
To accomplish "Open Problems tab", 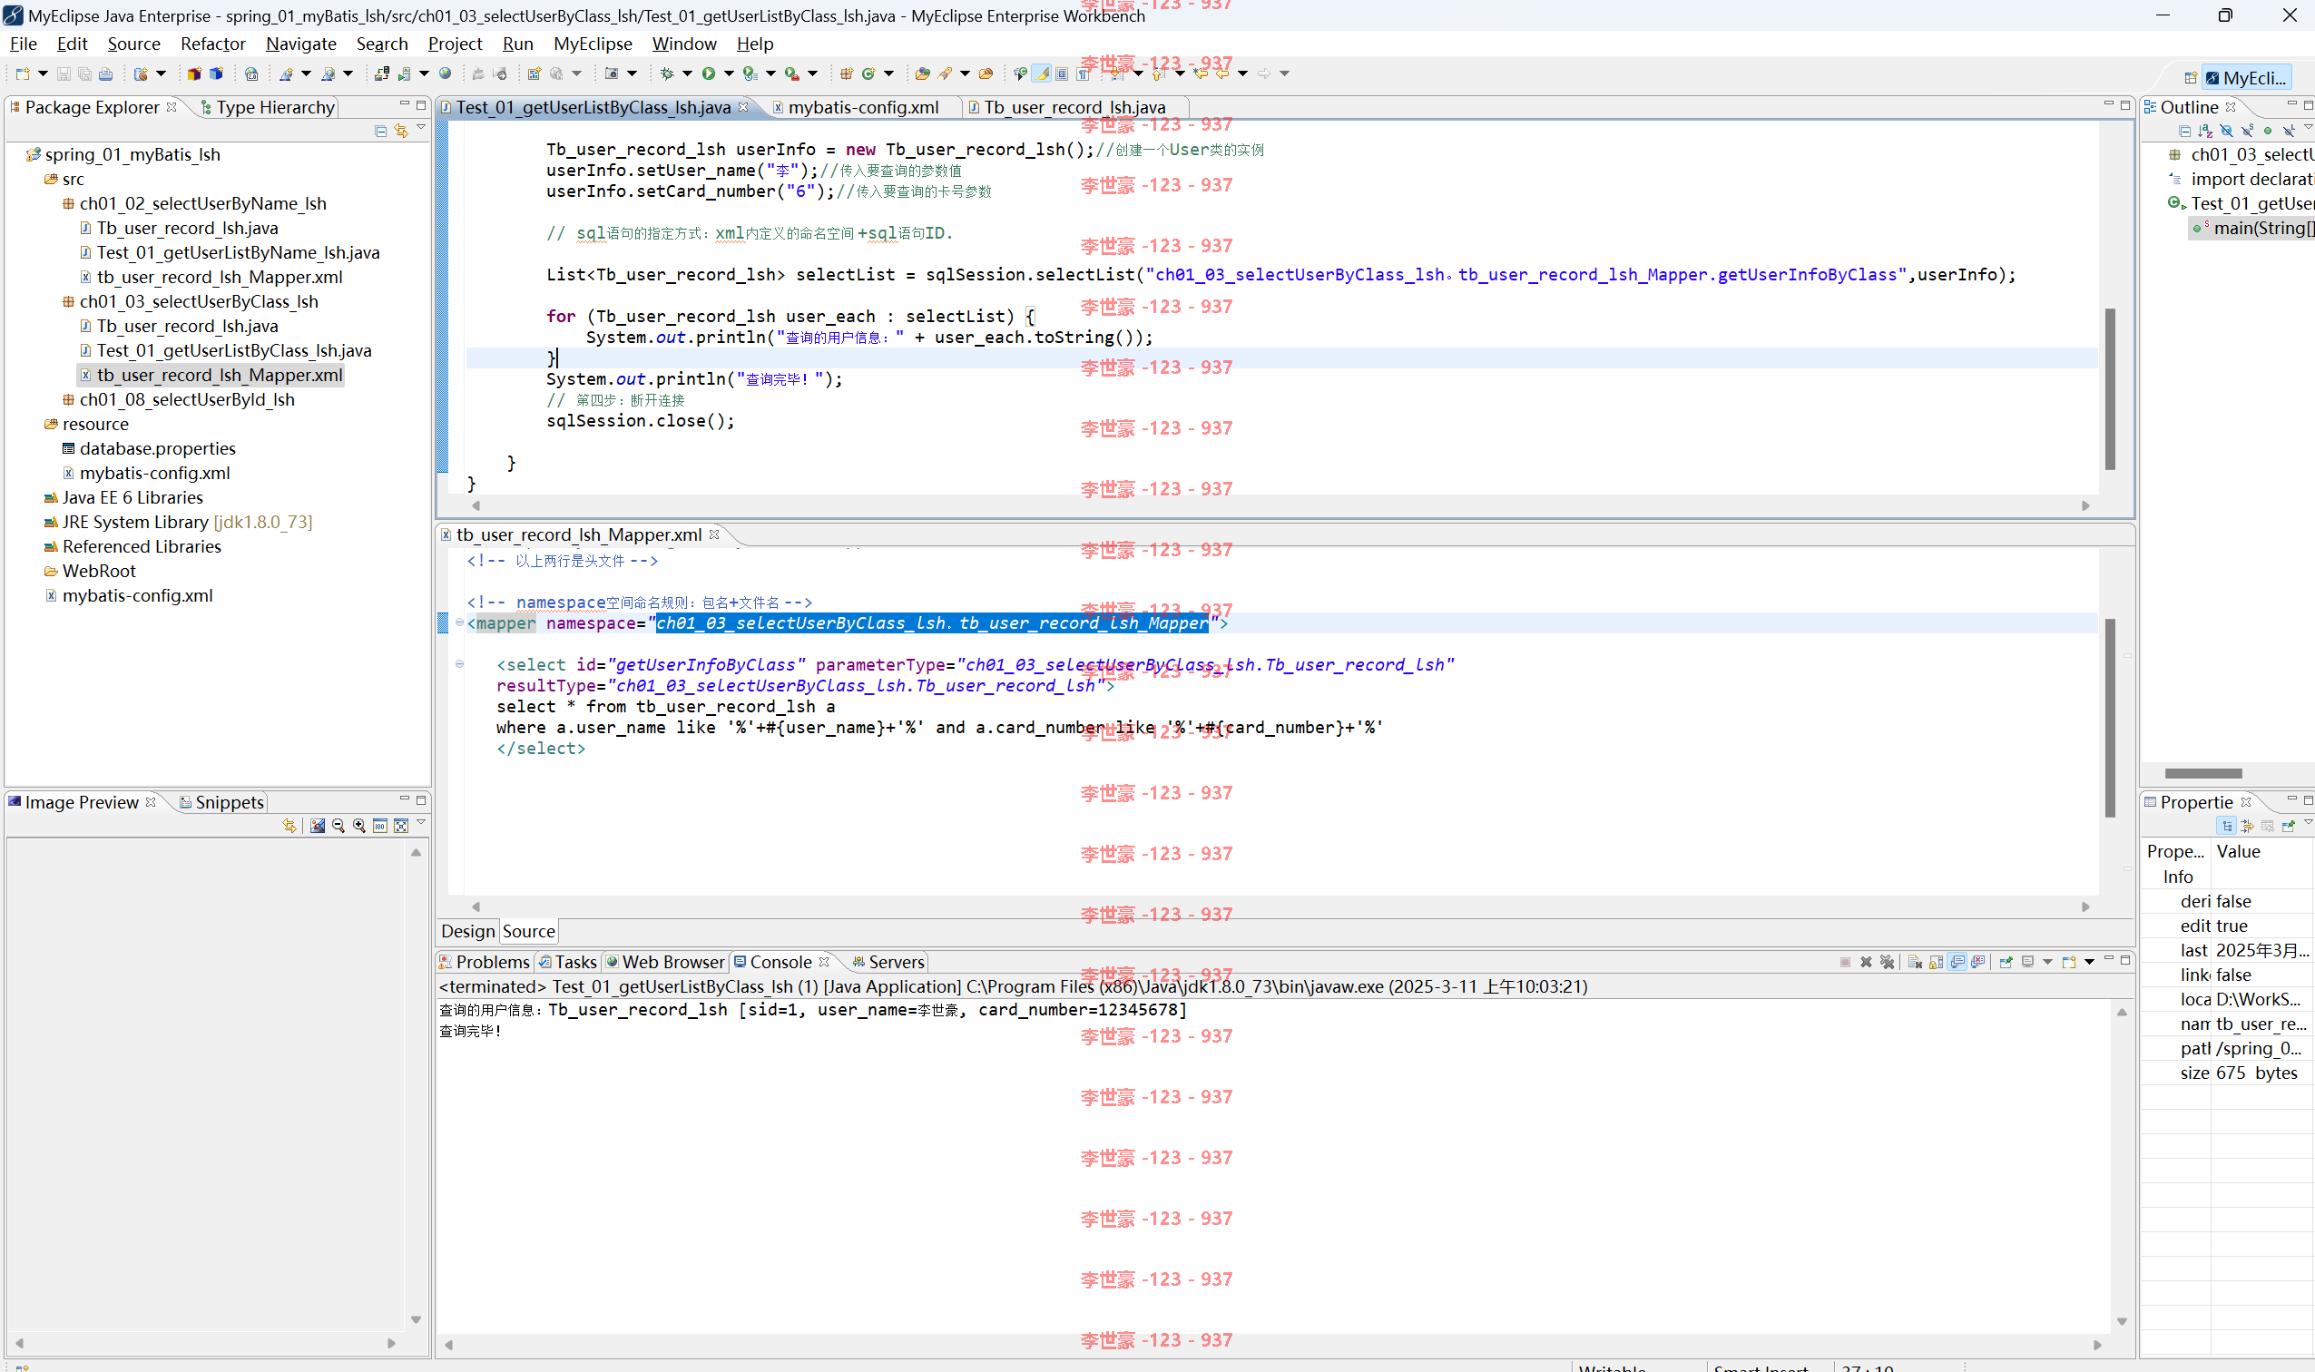I will click(485, 963).
